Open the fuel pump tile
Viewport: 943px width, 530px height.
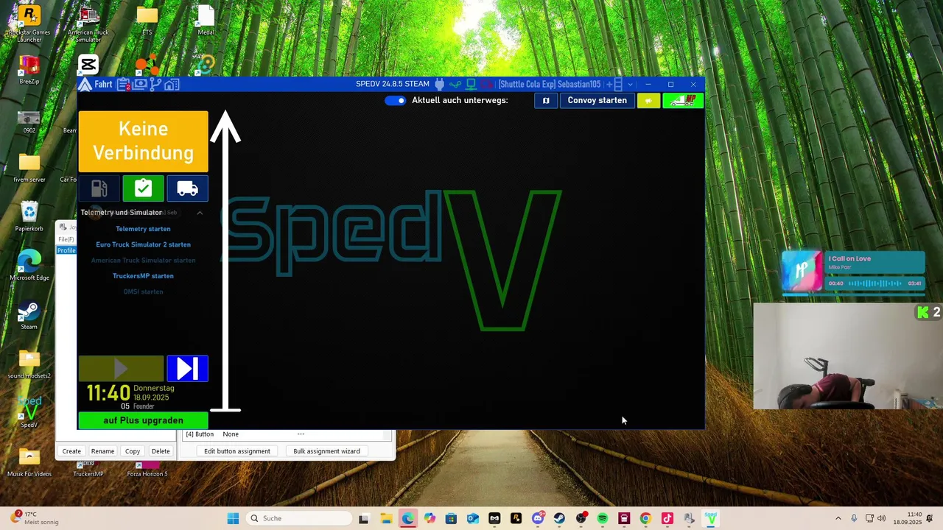tap(99, 188)
